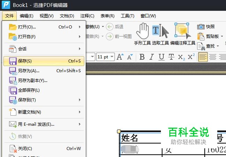Click the 会话 calendar icon
The image size is (226, 157).
tap(13, 49)
